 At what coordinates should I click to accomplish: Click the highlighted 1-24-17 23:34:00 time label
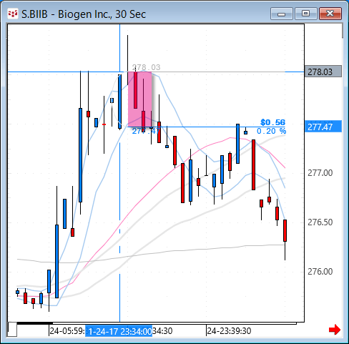(x=119, y=331)
